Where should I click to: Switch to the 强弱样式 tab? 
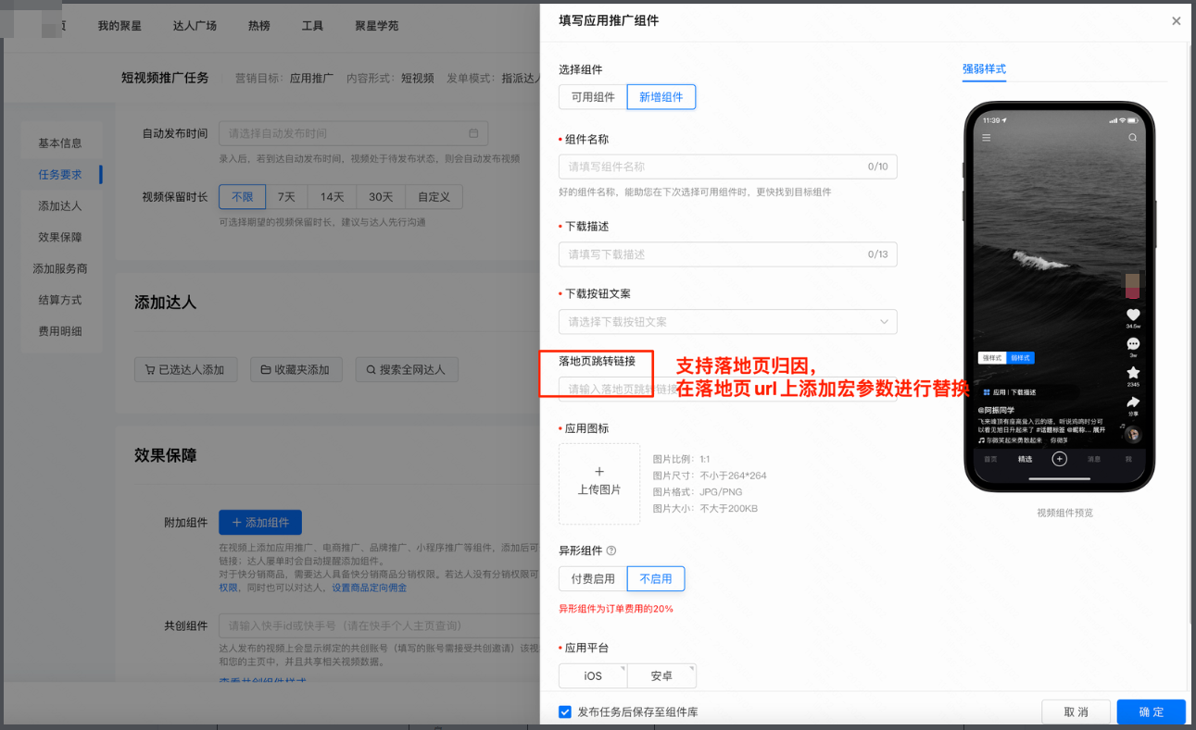(984, 69)
